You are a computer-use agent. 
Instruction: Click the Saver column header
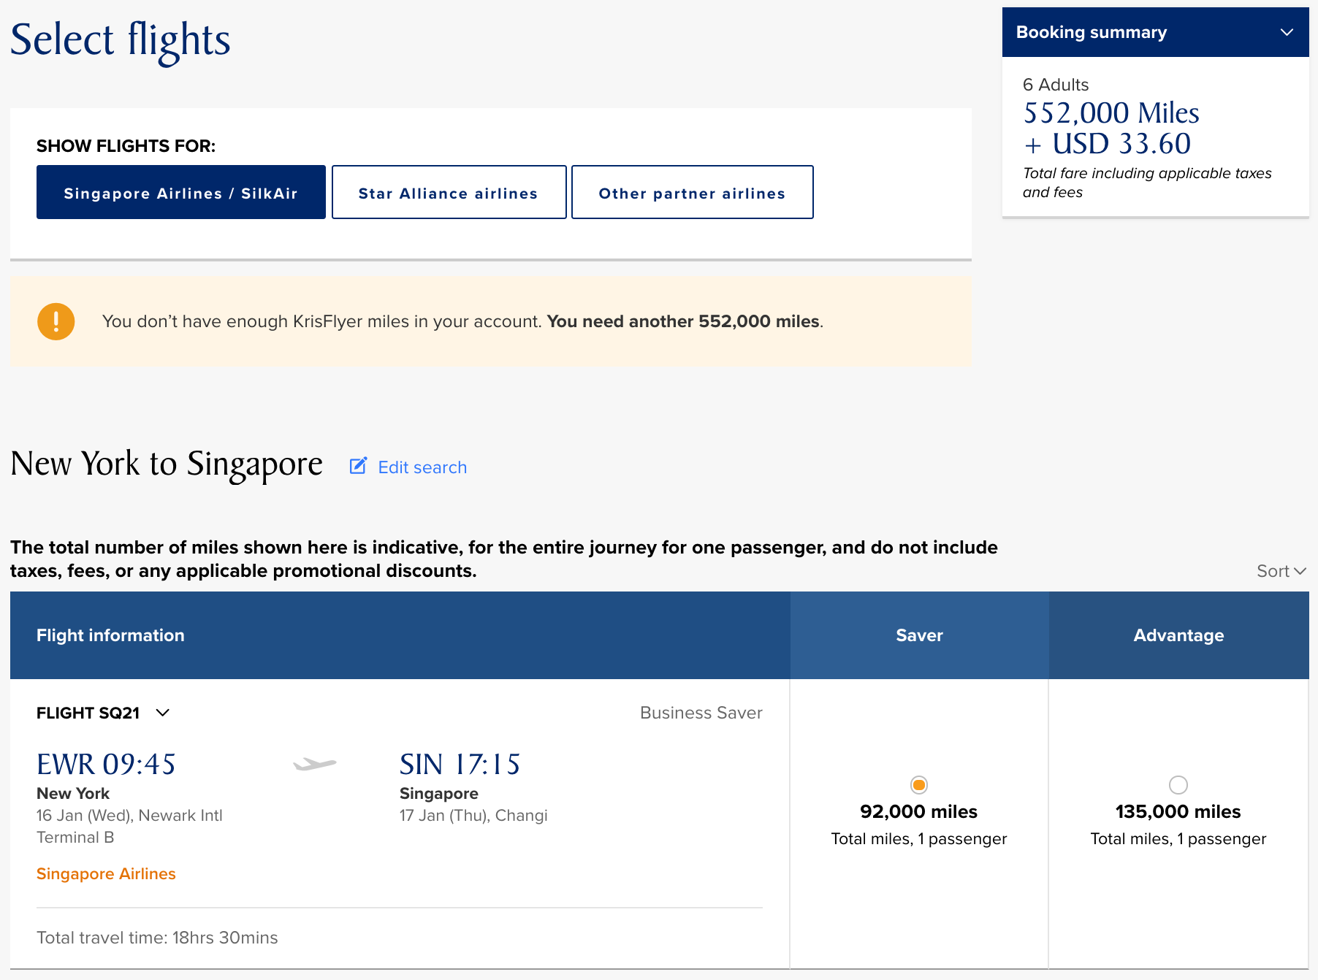919,635
